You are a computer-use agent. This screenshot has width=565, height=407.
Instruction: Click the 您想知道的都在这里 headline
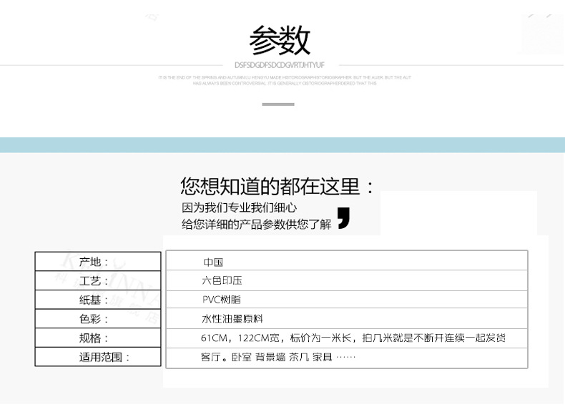coord(277,186)
